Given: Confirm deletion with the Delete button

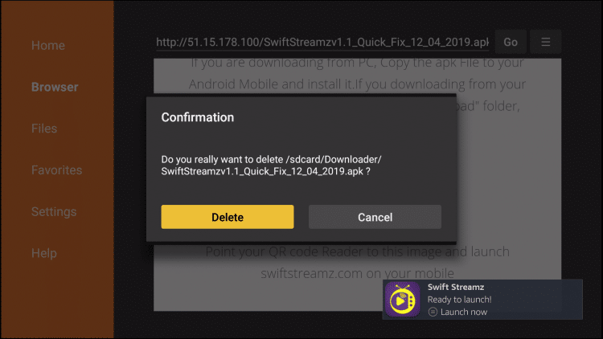Looking at the screenshot, I should (228, 217).
